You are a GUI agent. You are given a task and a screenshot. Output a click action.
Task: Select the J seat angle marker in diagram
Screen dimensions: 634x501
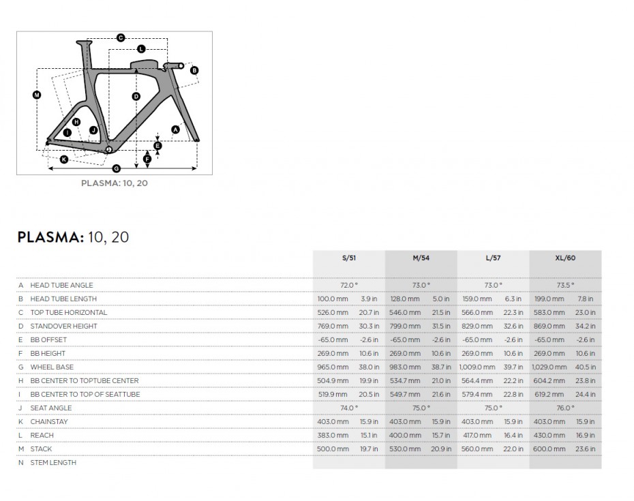click(x=93, y=130)
